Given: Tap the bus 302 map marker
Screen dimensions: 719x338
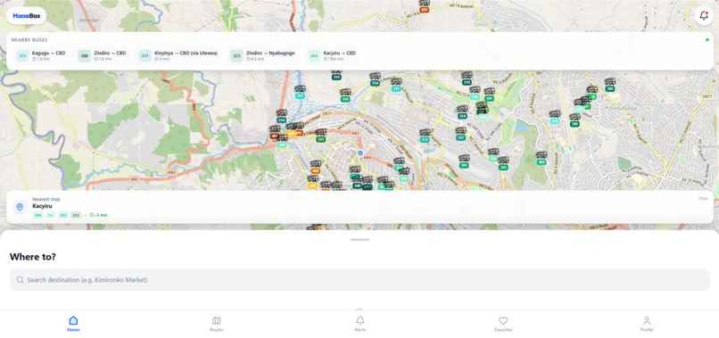Looking at the screenshot, I should 541,158.
